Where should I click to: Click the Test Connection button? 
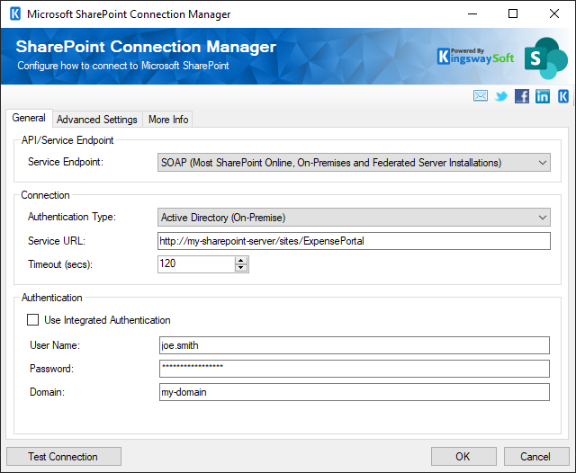64,456
